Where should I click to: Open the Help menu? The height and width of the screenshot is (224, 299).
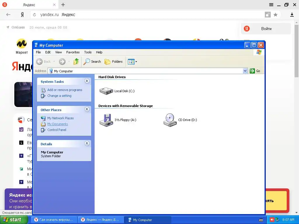point(99,52)
